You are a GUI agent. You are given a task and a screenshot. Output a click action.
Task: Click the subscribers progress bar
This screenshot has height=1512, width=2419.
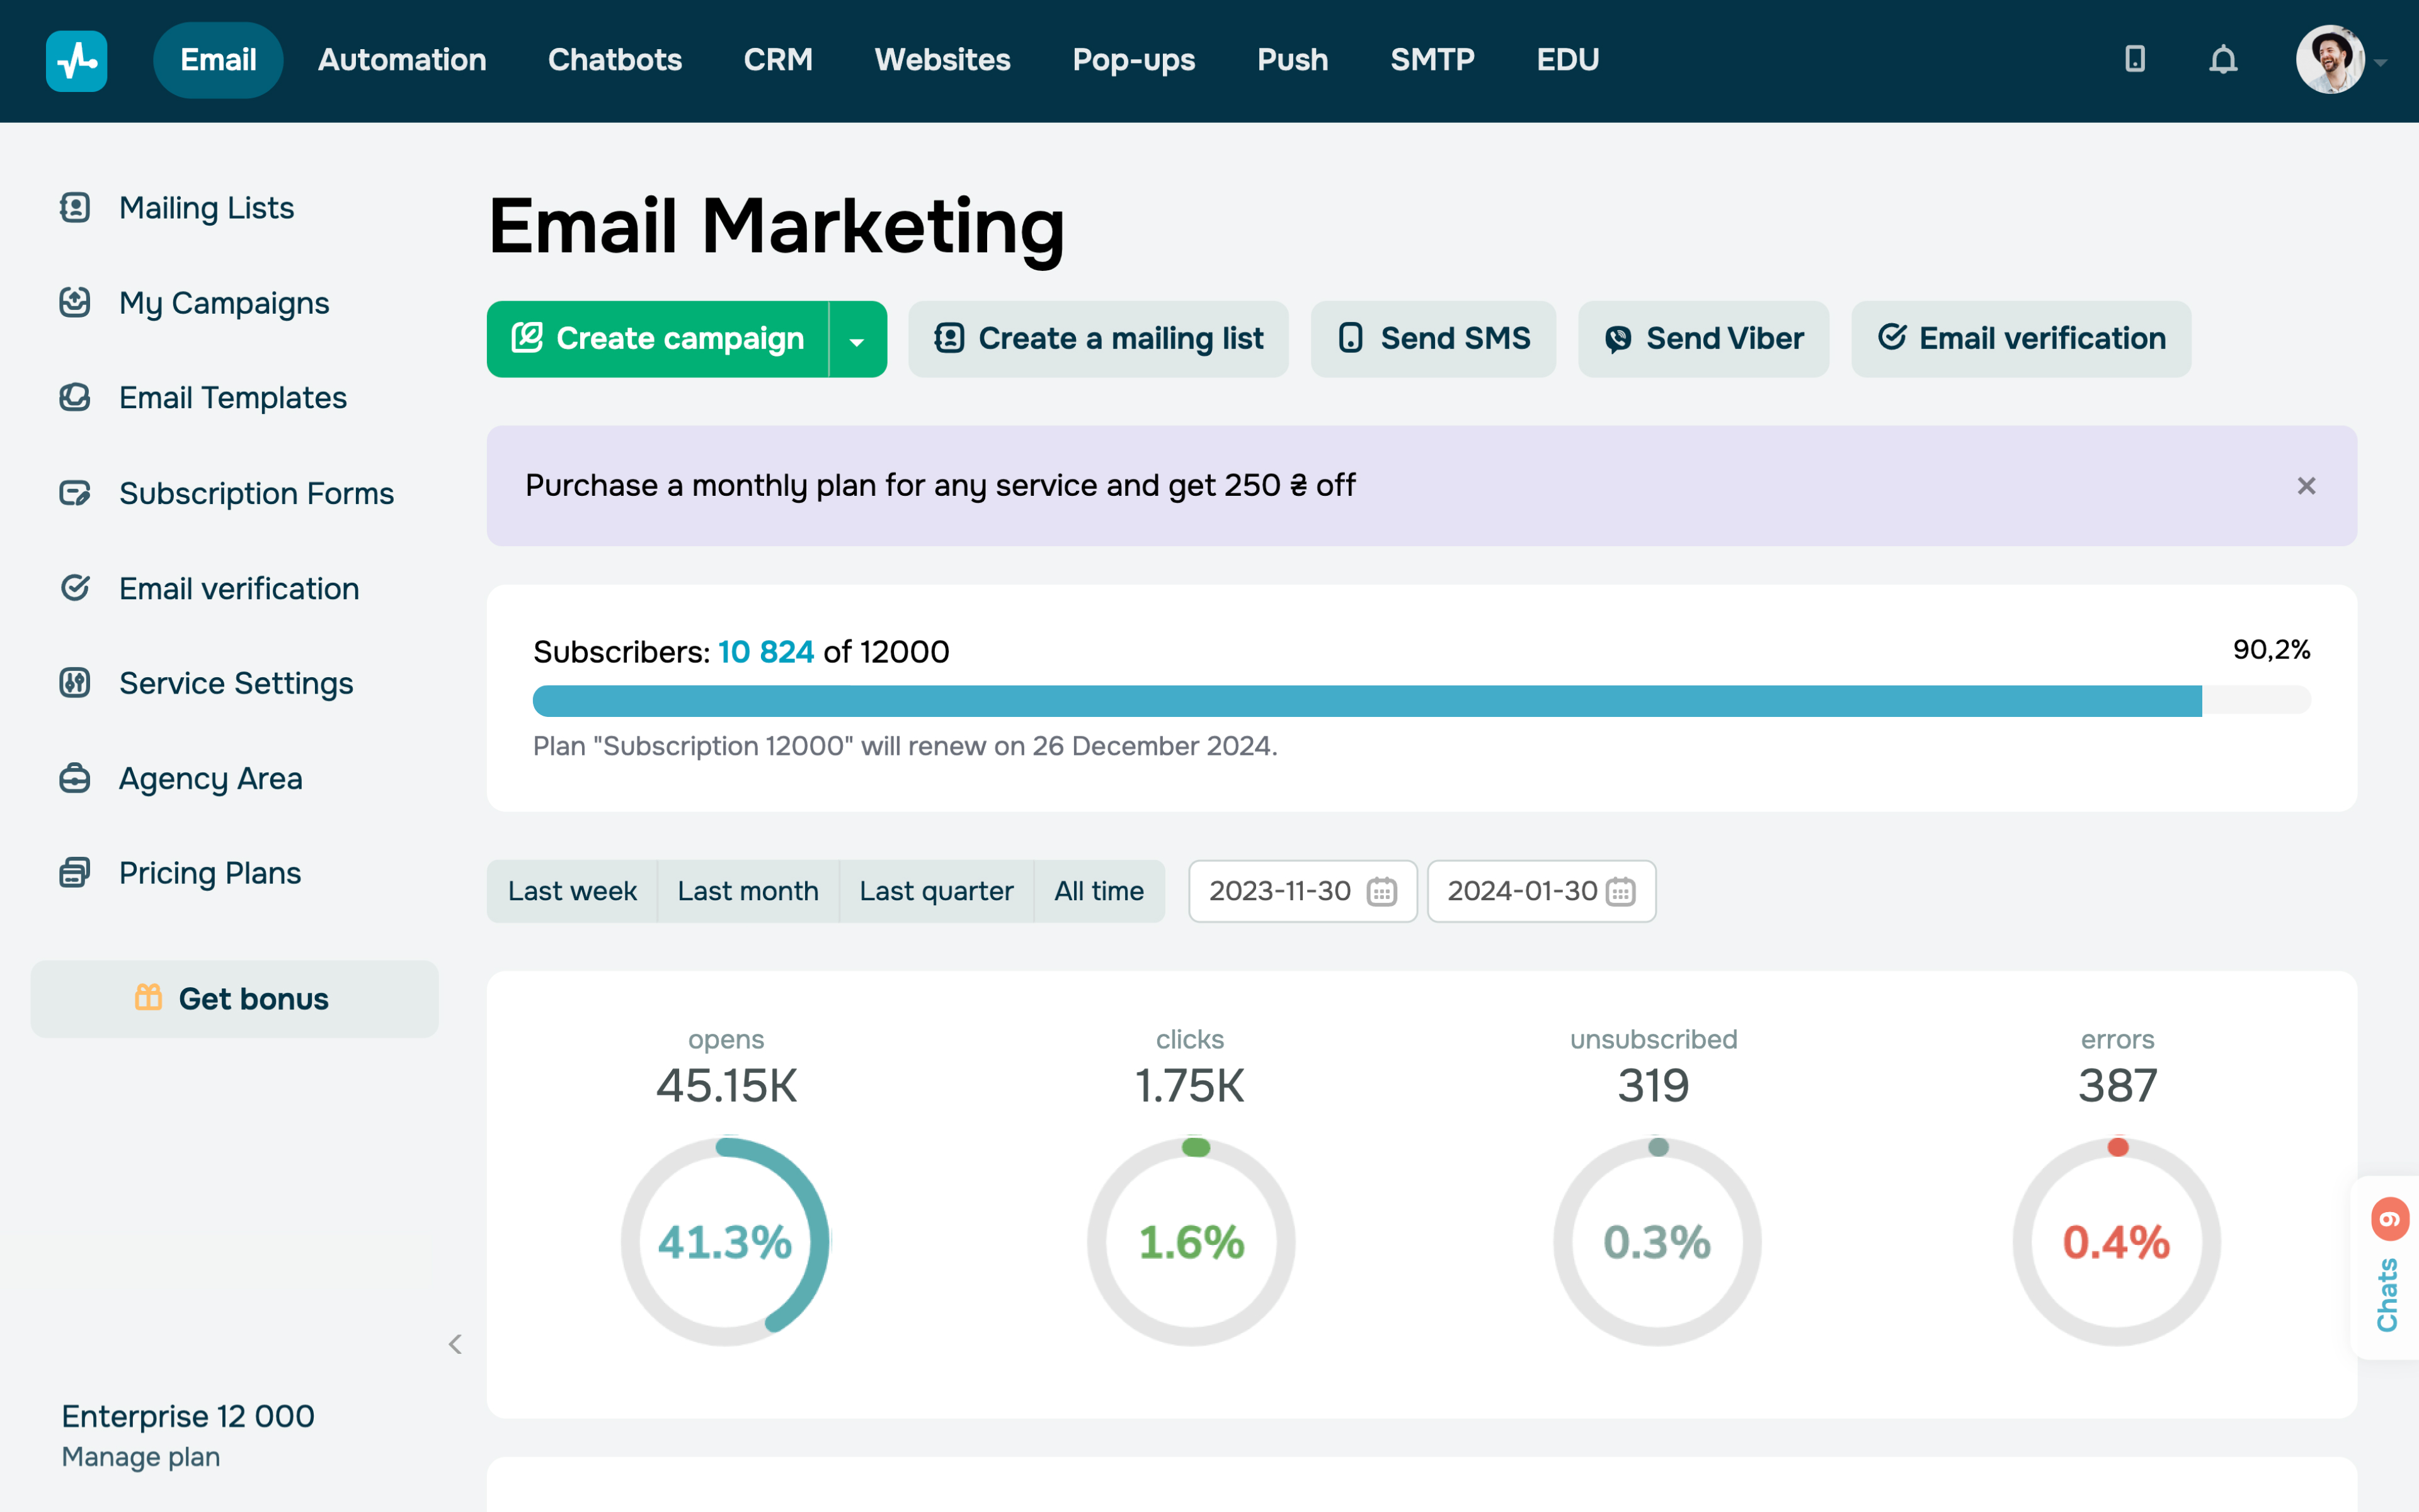pos(1421,701)
